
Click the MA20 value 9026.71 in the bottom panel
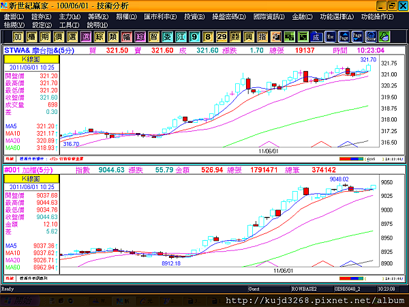tap(44, 260)
